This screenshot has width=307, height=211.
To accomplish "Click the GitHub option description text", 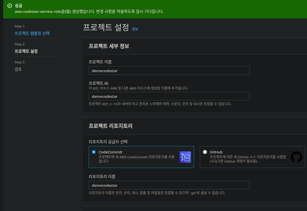I will tap(248, 159).
